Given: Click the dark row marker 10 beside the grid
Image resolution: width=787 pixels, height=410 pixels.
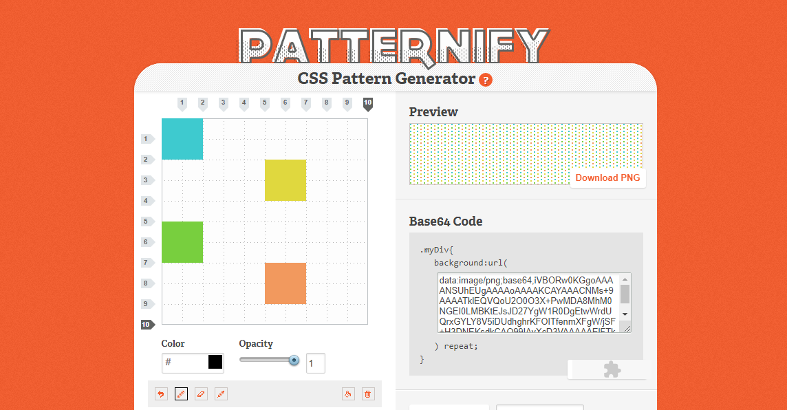Looking at the screenshot, I should [147, 325].
